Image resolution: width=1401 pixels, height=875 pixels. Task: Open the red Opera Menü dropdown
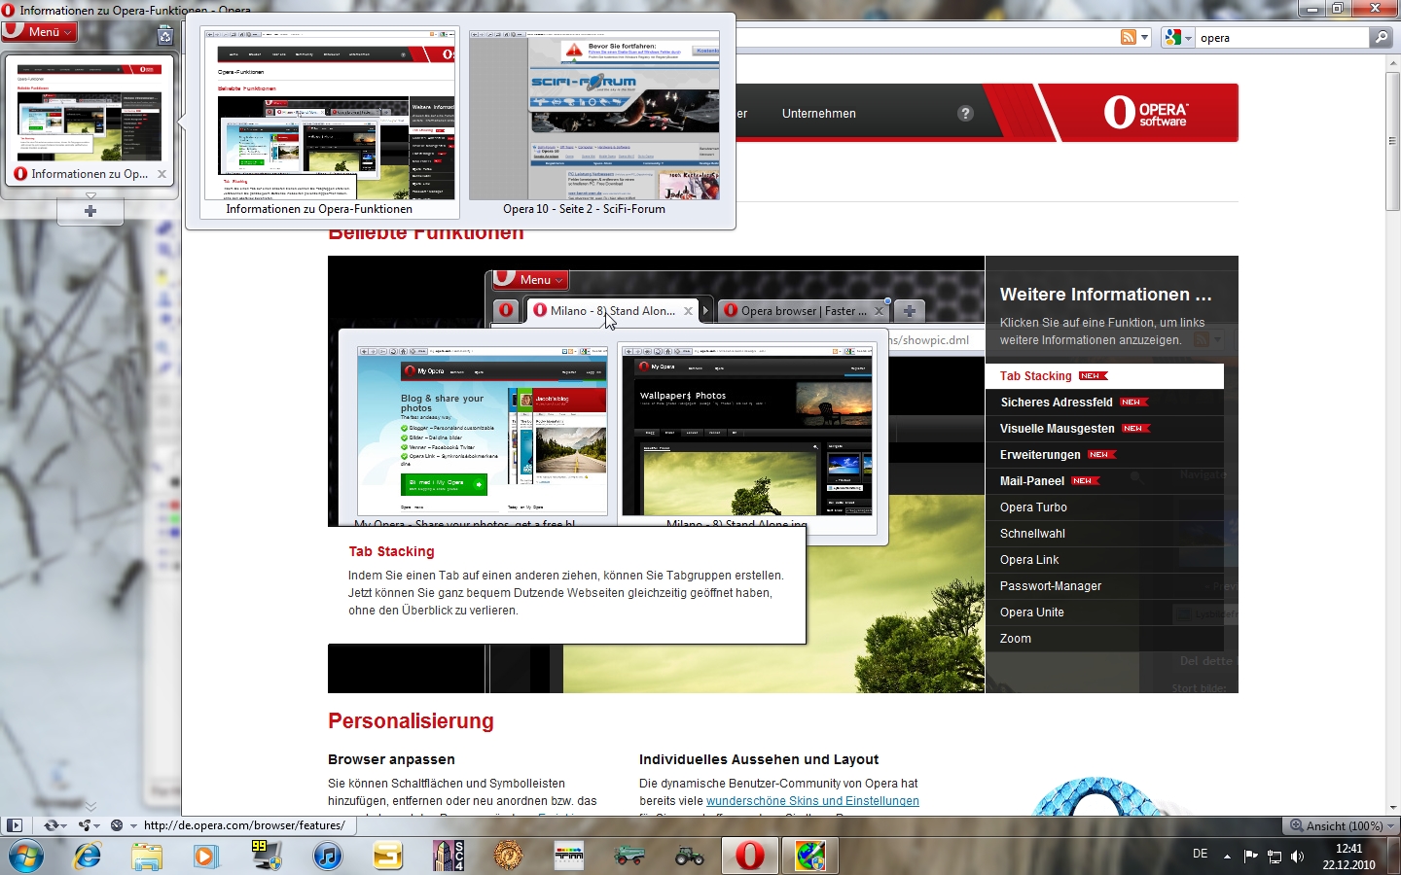coord(40,32)
